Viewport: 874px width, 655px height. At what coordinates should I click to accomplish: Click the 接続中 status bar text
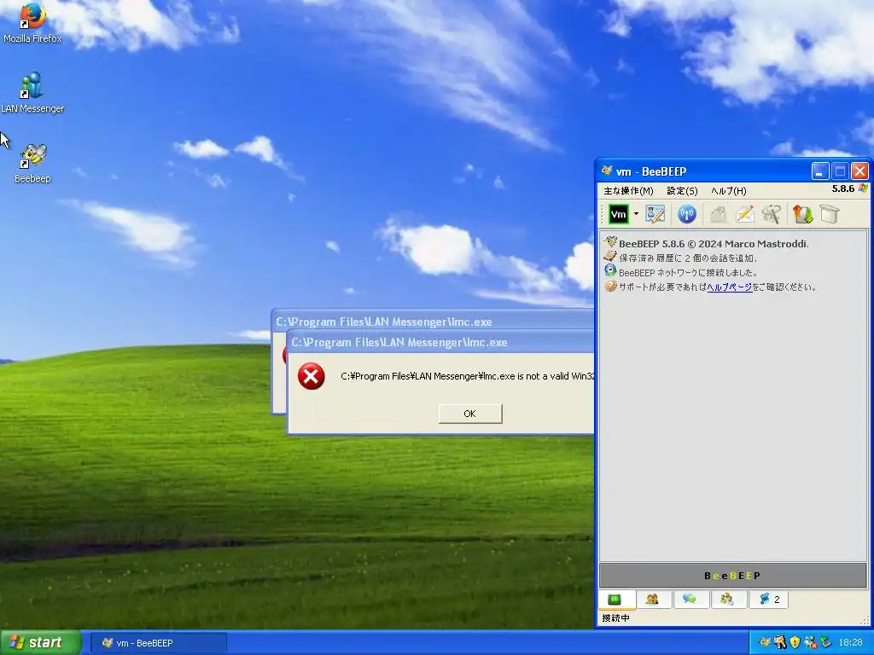[x=616, y=618]
